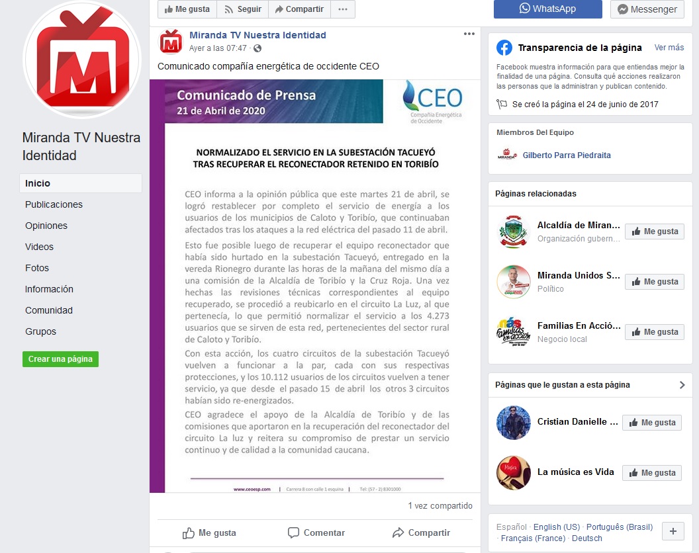Click Ver más in page transparency

click(x=669, y=47)
